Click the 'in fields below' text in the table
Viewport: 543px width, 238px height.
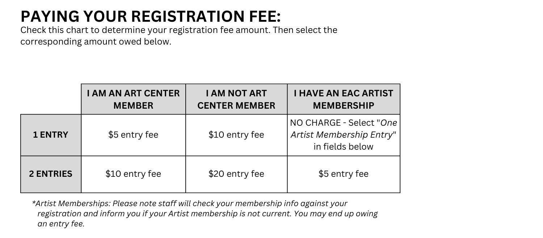(344, 147)
